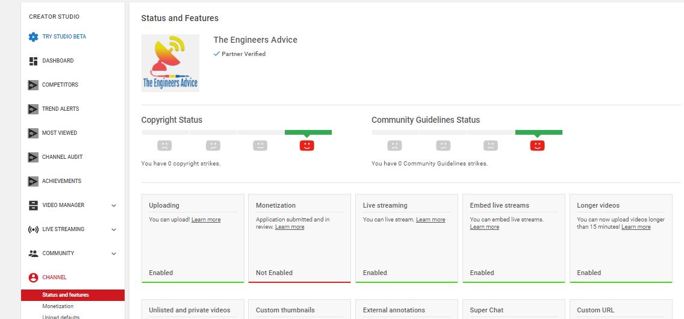Open TREND ALERTS from the sidebar
The width and height of the screenshot is (684, 319).
pos(61,108)
